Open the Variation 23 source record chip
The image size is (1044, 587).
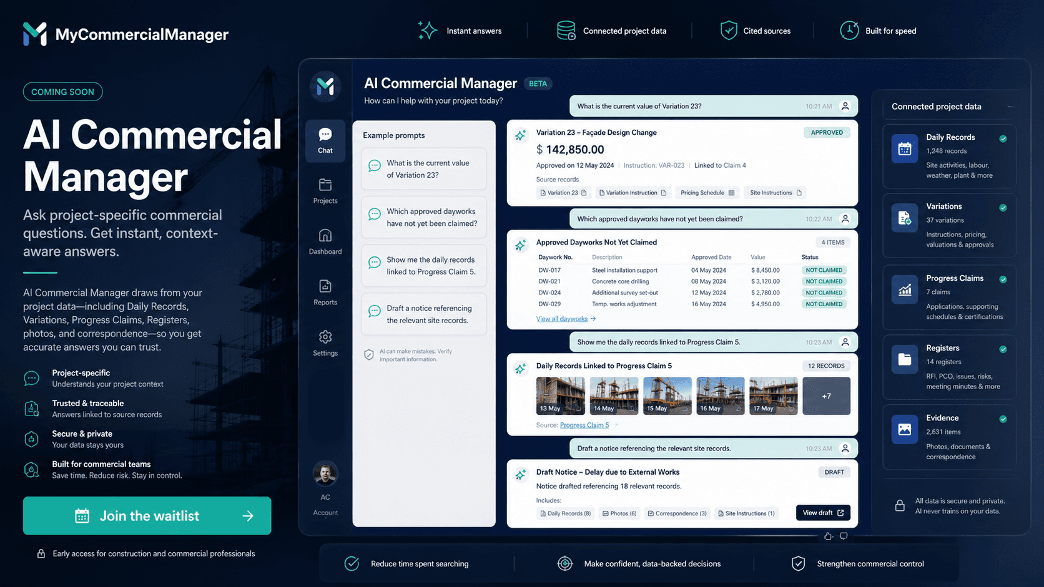click(563, 193)
